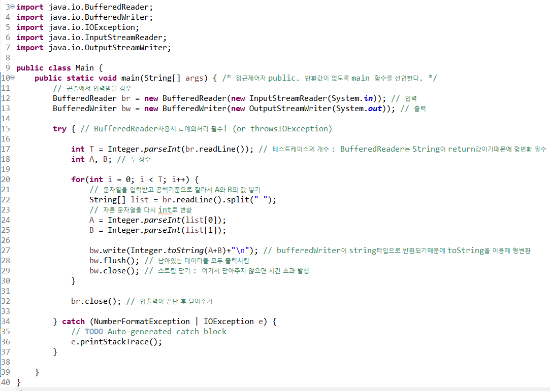550x391 pixels.
Task: Click 'br.close();' on line 32
Action: (x=96, y=301)
